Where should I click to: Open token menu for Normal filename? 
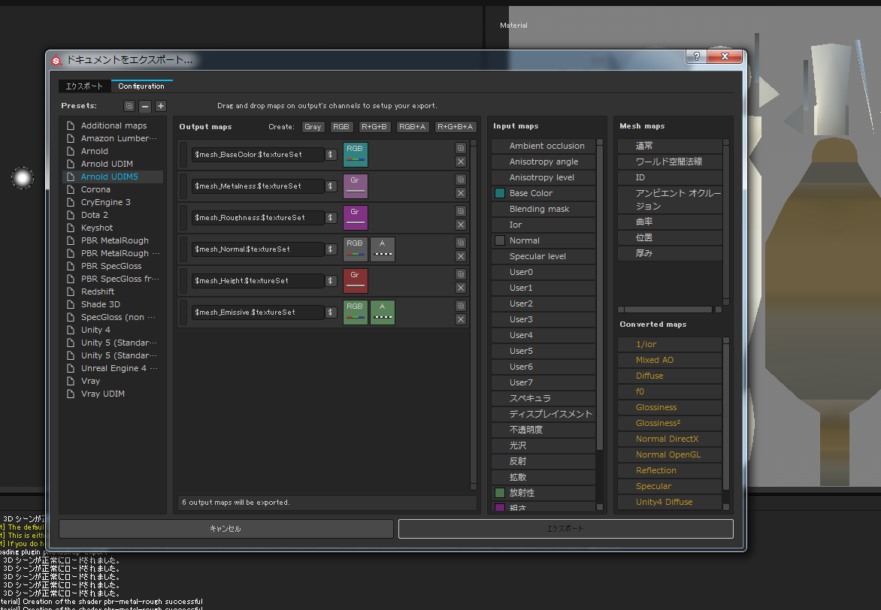(331, 249)
